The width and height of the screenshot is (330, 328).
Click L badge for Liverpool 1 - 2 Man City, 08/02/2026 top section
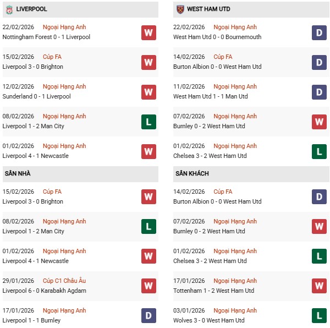coord(148,122)
